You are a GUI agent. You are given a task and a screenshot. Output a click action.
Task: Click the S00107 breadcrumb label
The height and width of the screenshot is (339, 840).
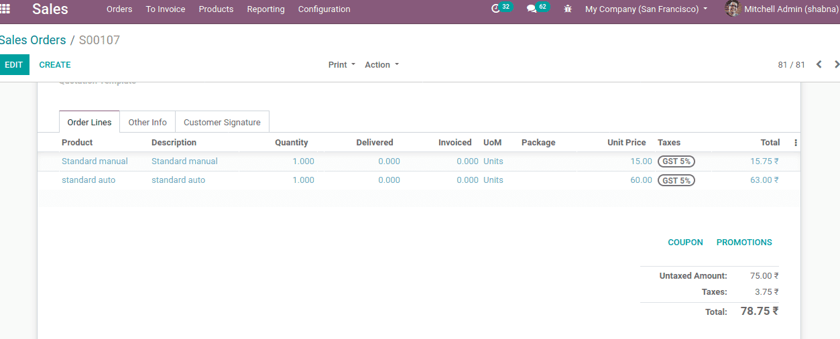tap(99, 40)
